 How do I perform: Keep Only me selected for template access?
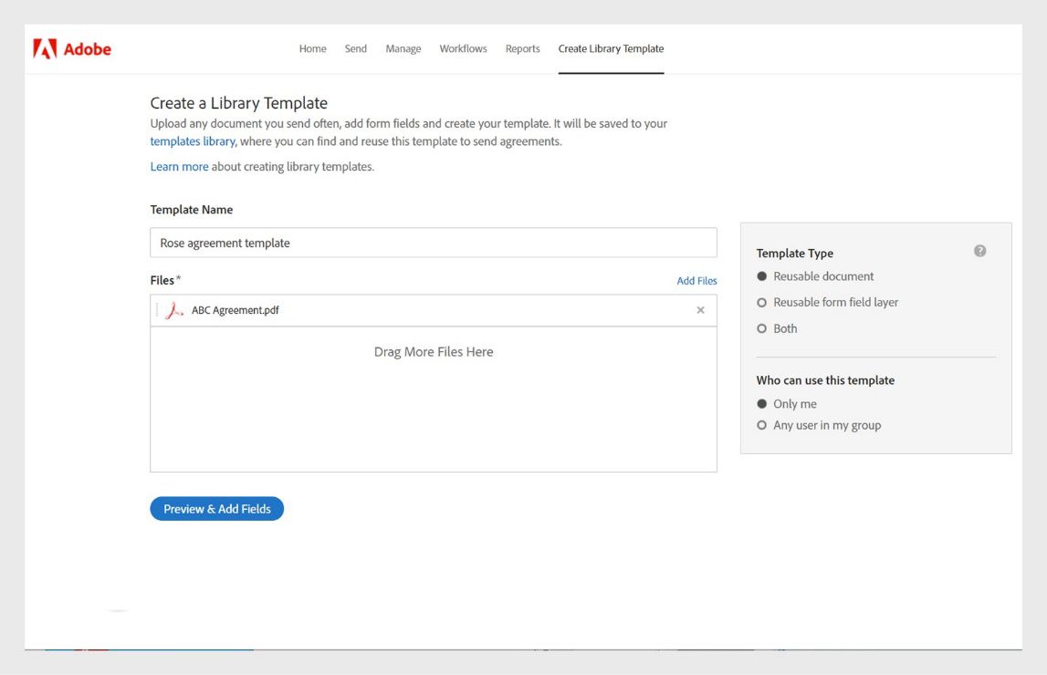[761, 402]
